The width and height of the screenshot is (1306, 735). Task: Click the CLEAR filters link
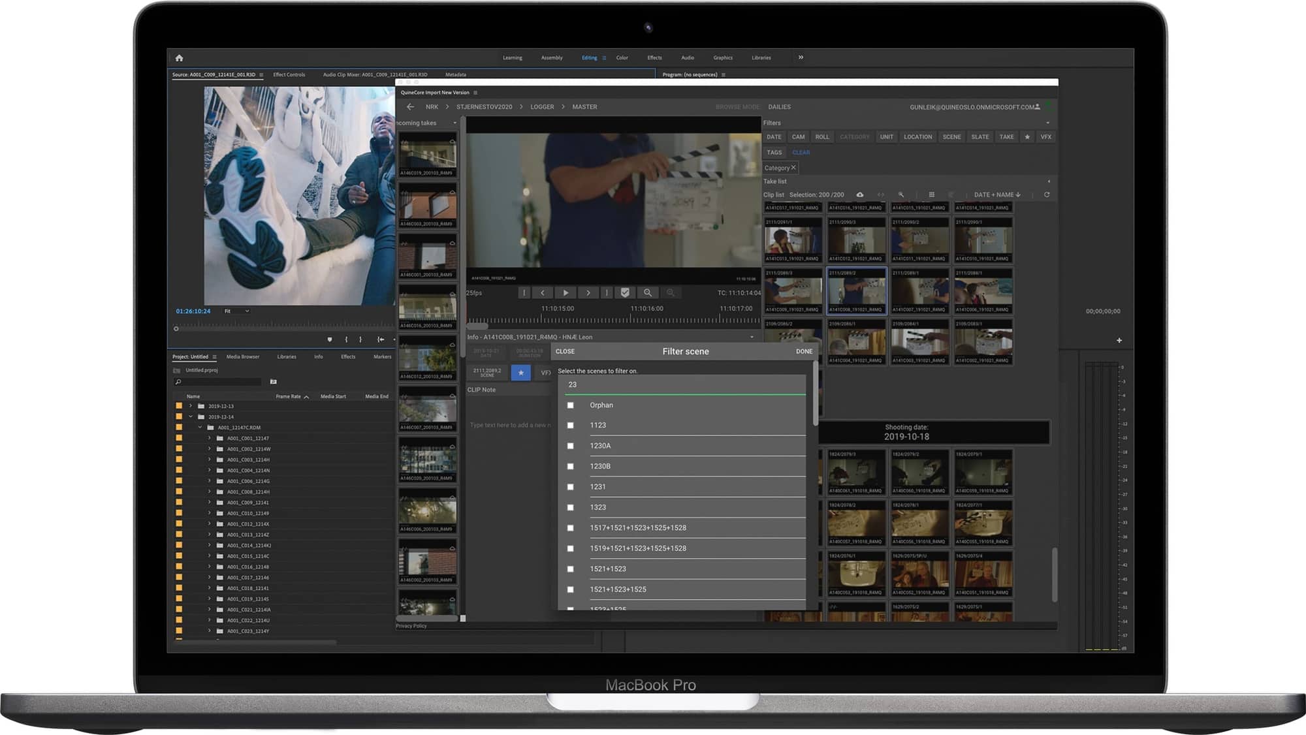point(801,153)
